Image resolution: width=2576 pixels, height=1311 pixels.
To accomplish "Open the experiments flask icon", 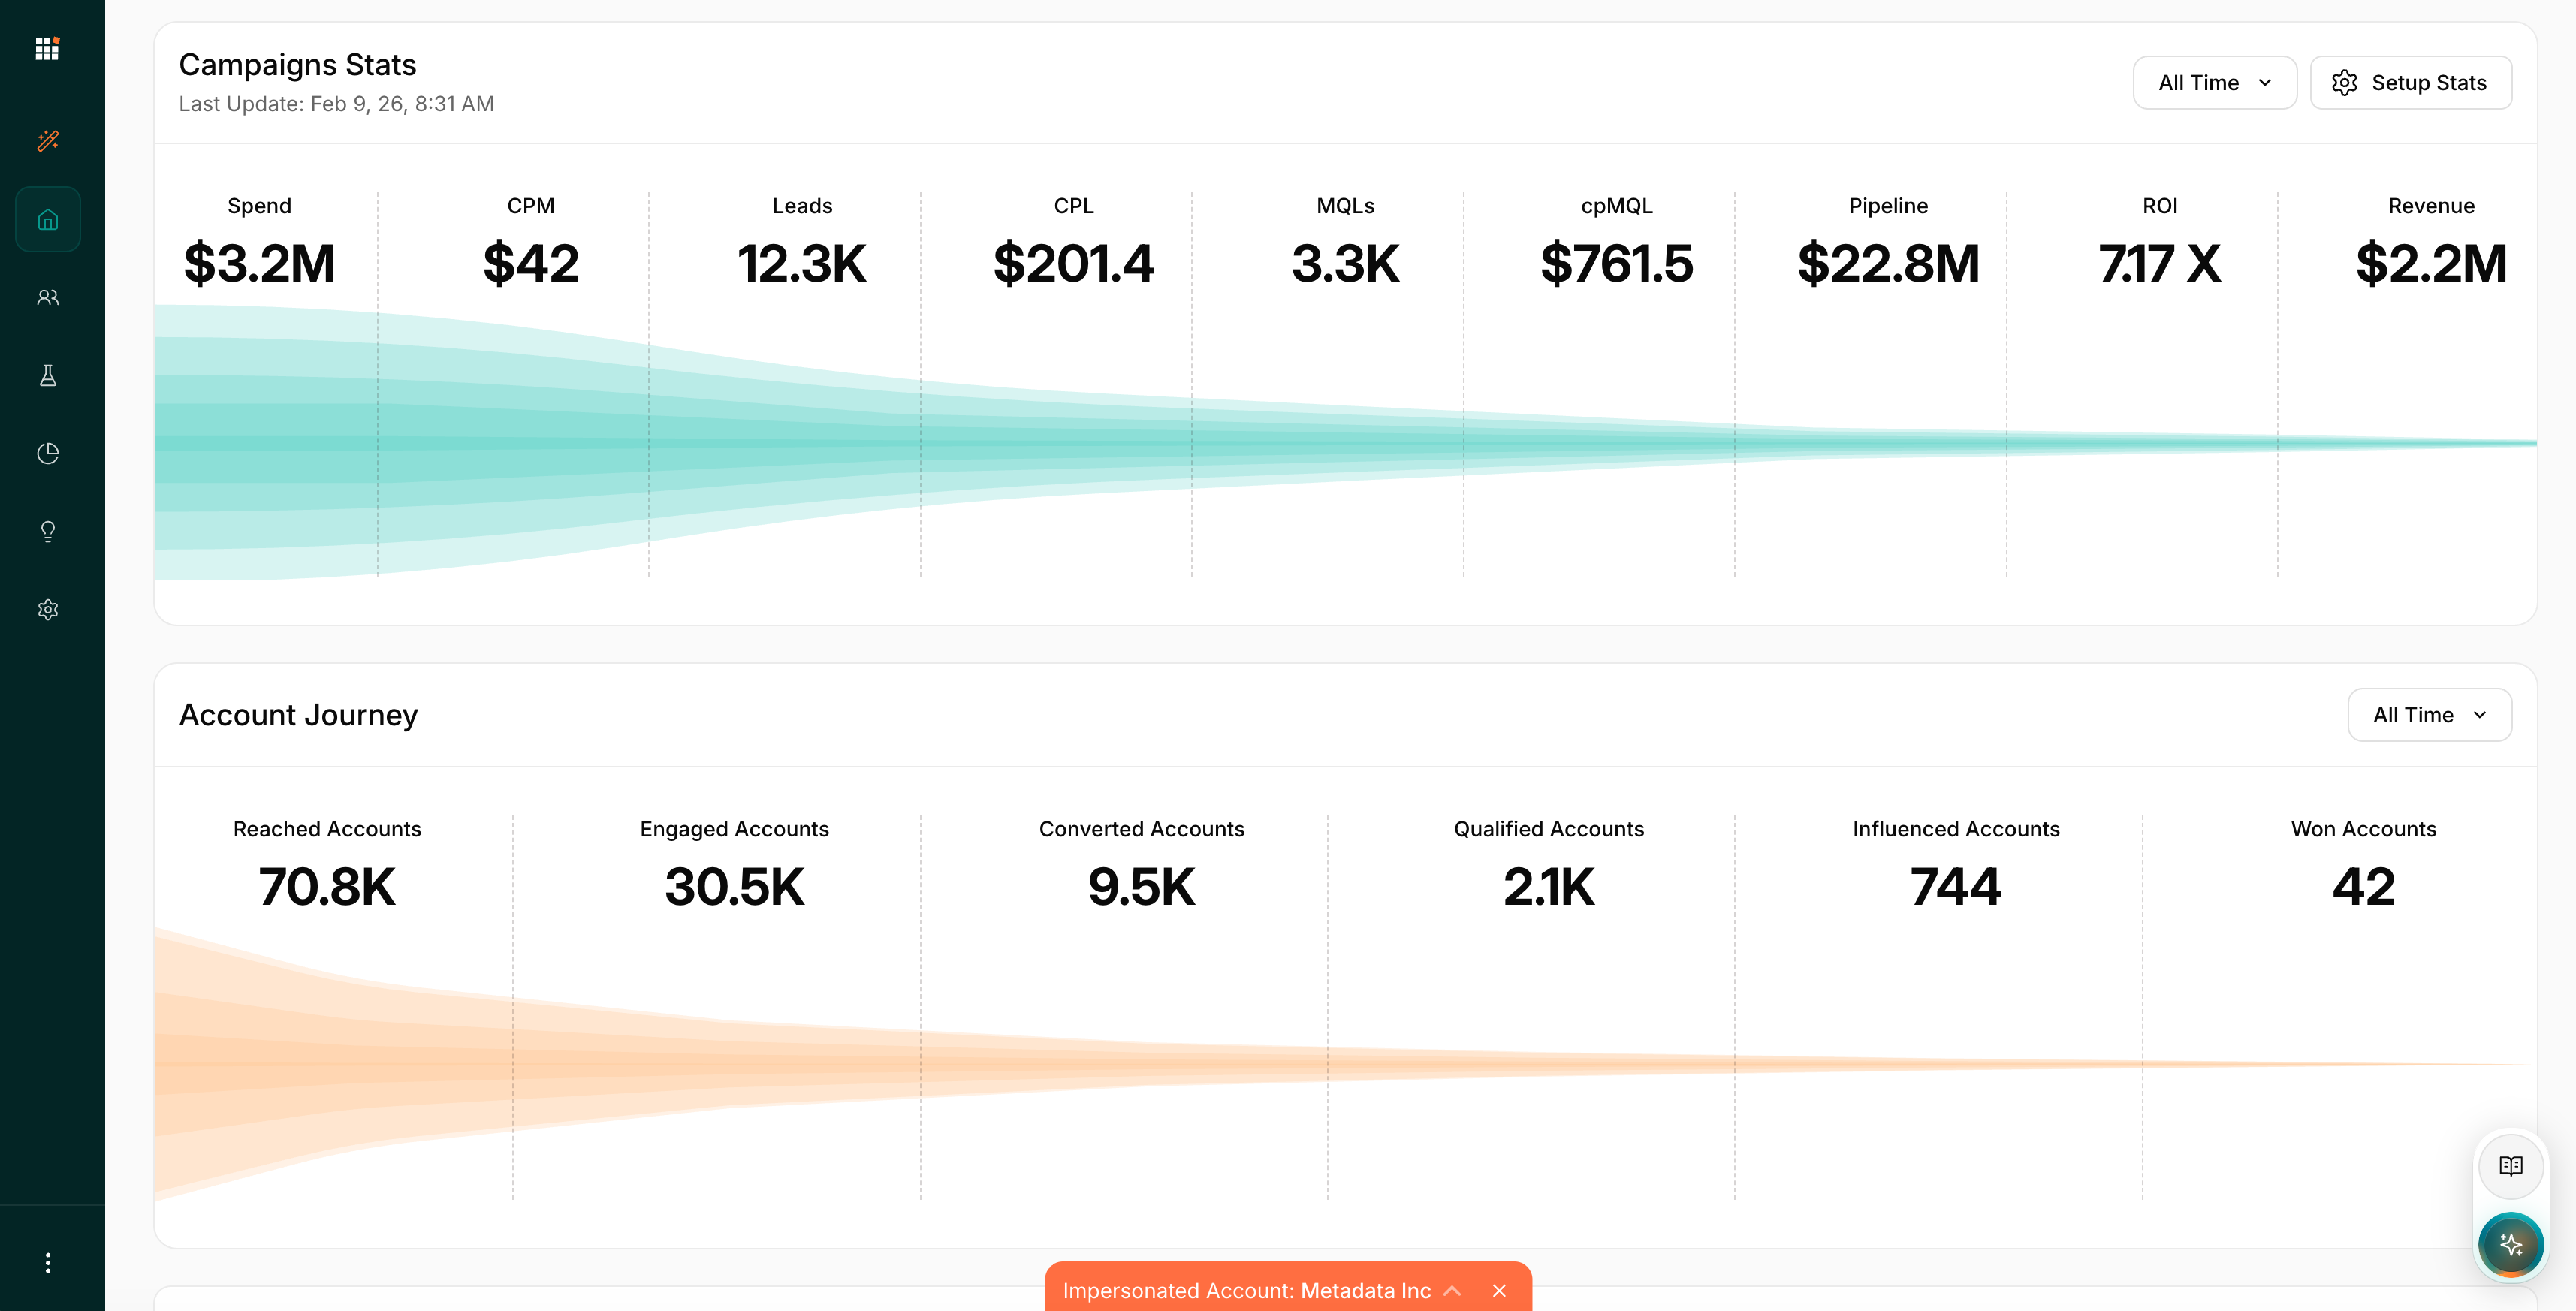I will (47, 375).
